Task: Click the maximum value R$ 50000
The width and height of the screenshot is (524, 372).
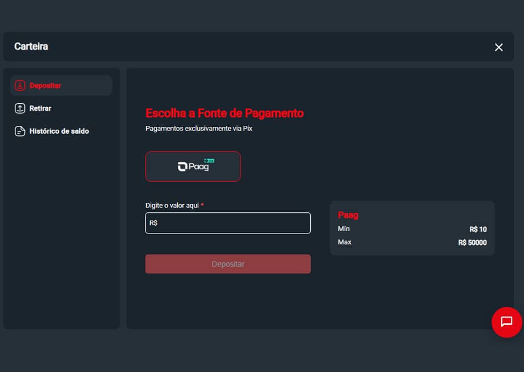Action: (472, 242)
